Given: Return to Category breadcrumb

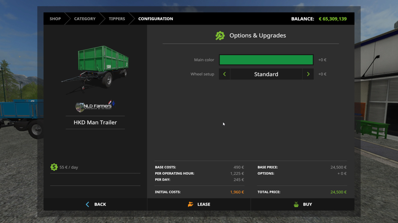Looking at the screenshot, I should (x=85, y=19).
